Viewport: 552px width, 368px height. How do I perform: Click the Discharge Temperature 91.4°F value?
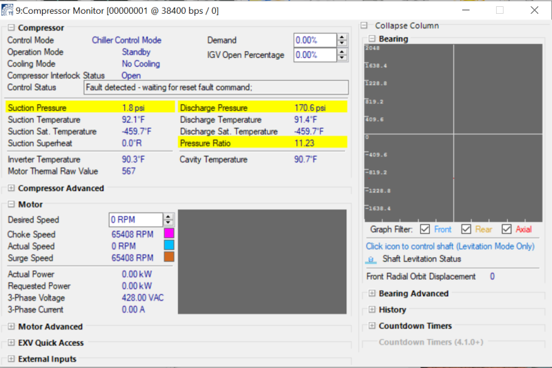[305, 119]
